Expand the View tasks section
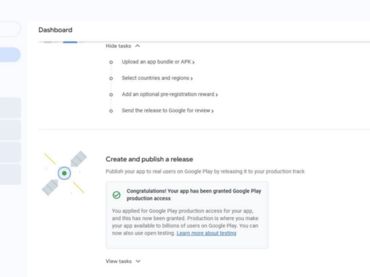The image size is (370, 277). point(123,261)
